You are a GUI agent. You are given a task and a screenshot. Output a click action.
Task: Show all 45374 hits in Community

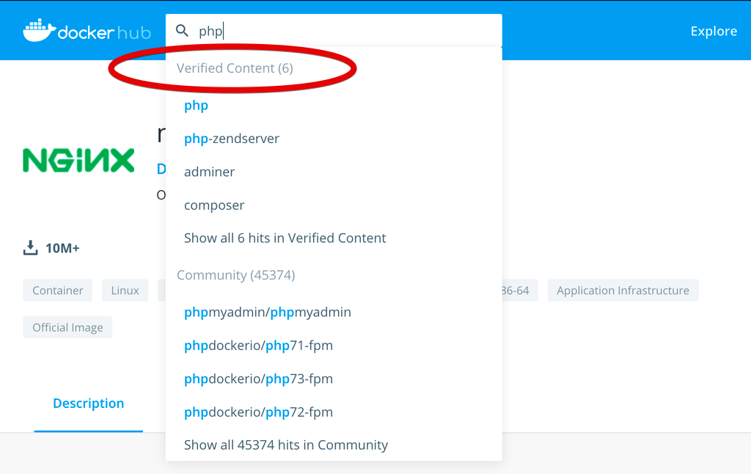point(286,445)
